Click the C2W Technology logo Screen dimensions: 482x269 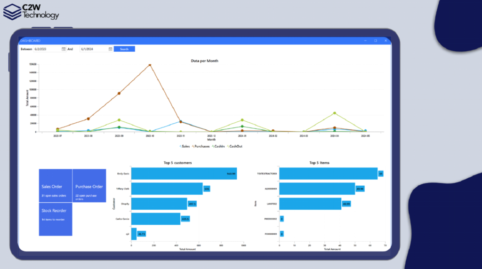[x=31, y=11]
